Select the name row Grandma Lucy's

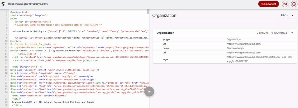[225, 48]
